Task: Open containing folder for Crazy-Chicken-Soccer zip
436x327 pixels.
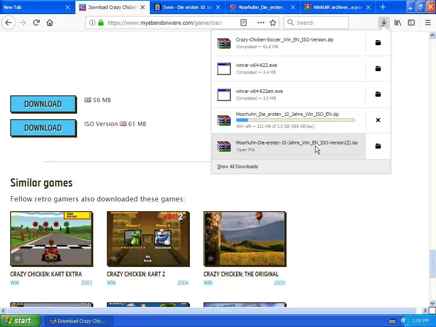Action: coord(378,43)
